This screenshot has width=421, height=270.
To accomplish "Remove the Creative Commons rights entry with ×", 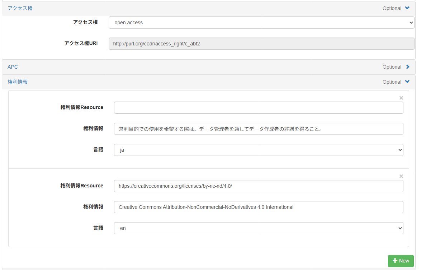I will [x=401, y=176].
